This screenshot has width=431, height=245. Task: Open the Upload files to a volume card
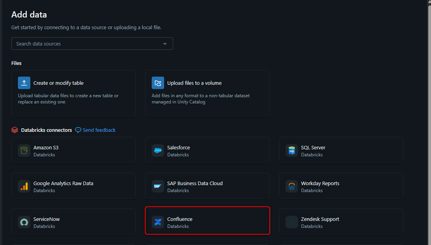click(207, 93)
